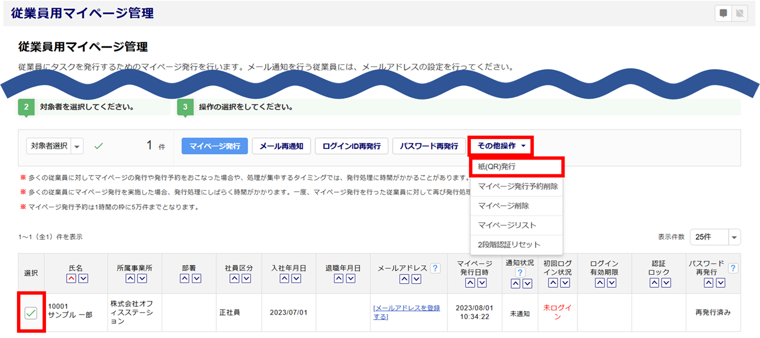Click the マイページ発行 button
Image resolution: width=760 pixels, height=338 pixels.
[214, 146]
